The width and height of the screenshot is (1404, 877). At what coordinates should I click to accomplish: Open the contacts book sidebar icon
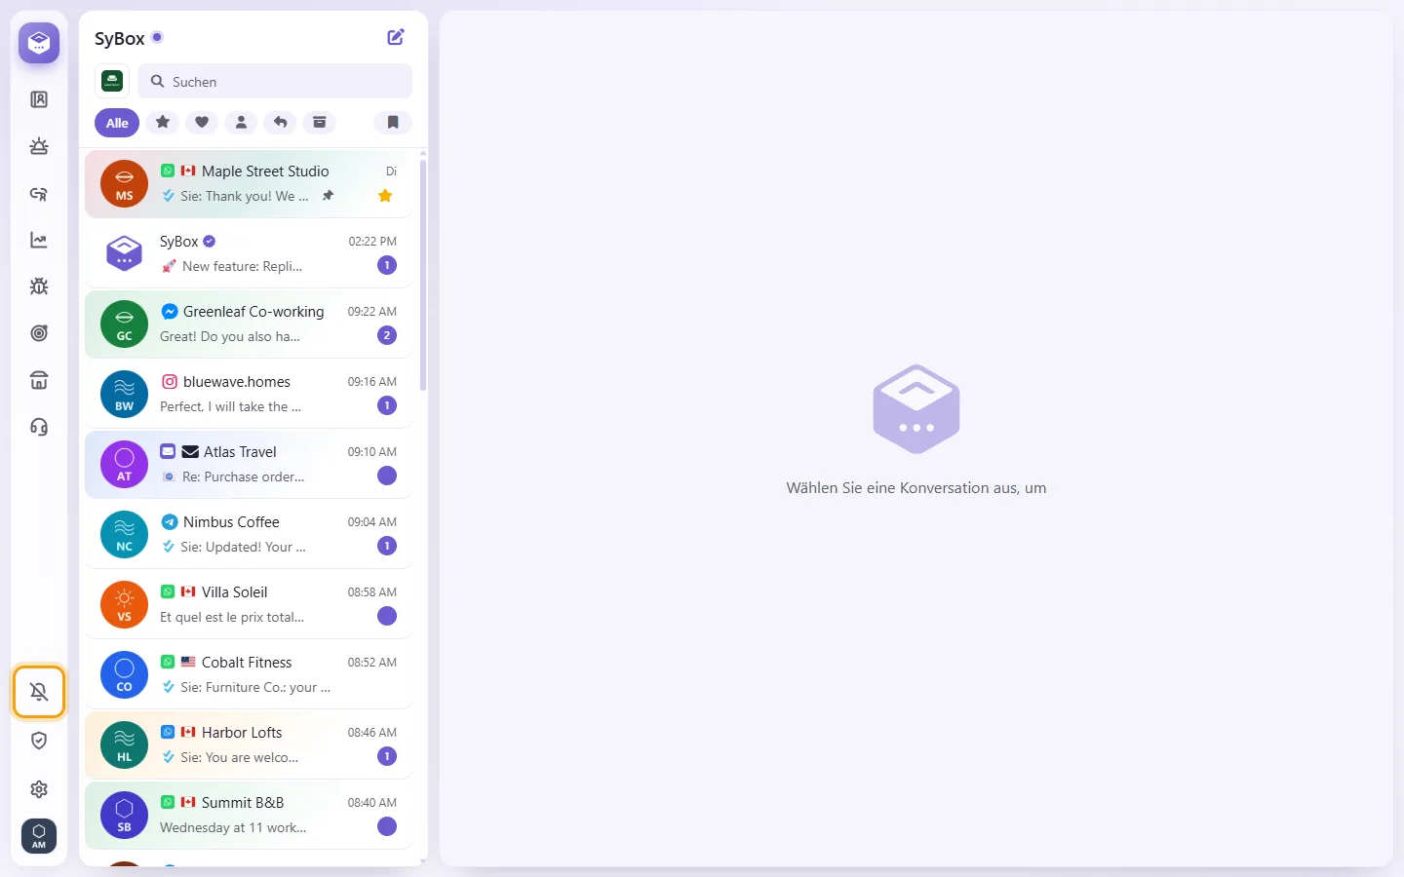pos(39,99)
